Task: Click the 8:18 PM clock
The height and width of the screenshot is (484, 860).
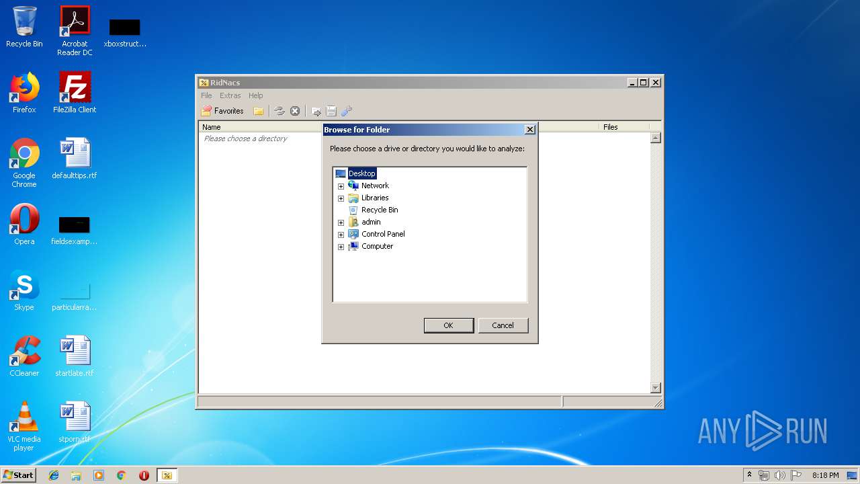Action: tap(825, 475)
